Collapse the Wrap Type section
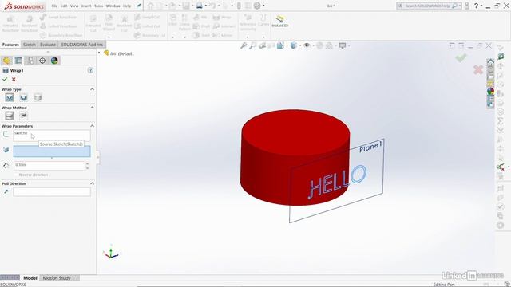The image size is (511, 287). pos(93,89)
